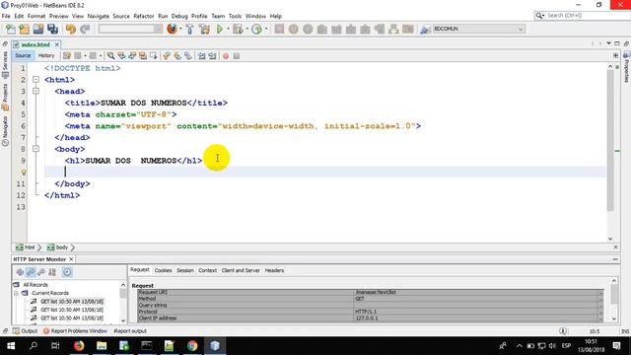This screenshot has height=355, width=631.
Task: Click the New File toolbar icon
Action: [11, 29]
